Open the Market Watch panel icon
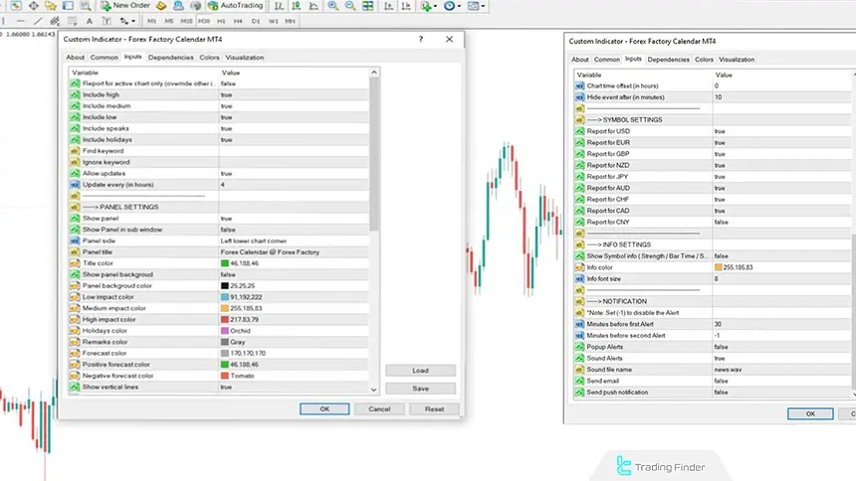Viewport: 856px width, 481px height. [16, 5]
